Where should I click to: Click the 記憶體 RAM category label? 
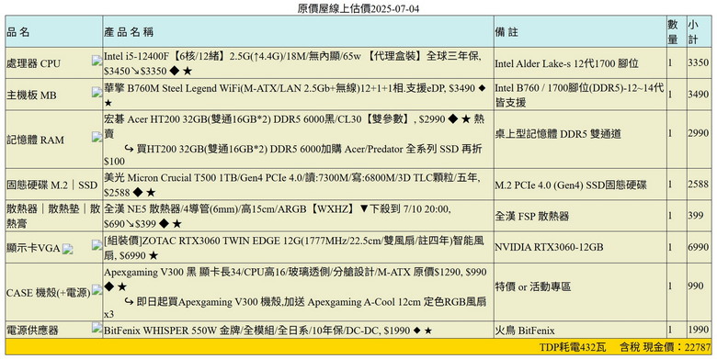click(x=35, y=140)
